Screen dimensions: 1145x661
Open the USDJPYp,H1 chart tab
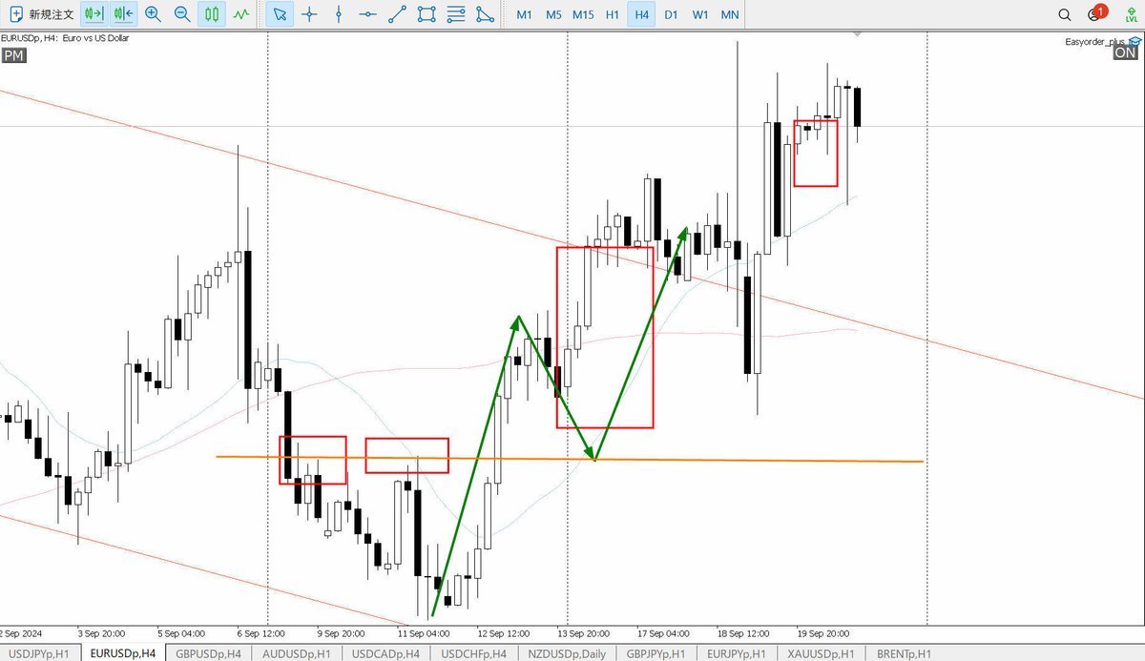click(39, 653)
